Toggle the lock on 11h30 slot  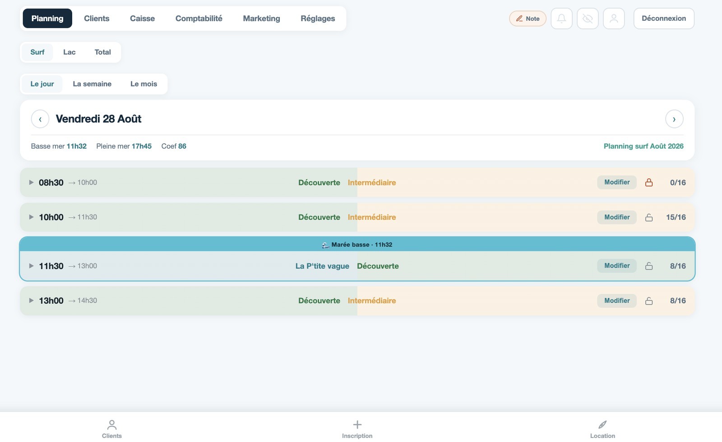point(649,266)
